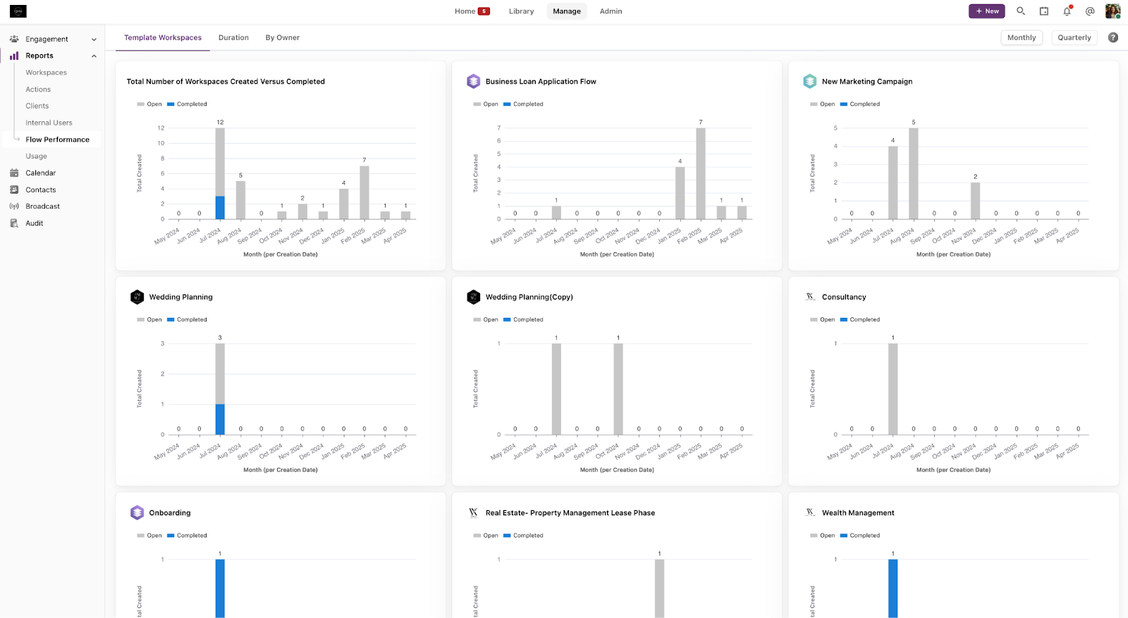Click the New Marketing Campaign flow icon

coord(810,82)
